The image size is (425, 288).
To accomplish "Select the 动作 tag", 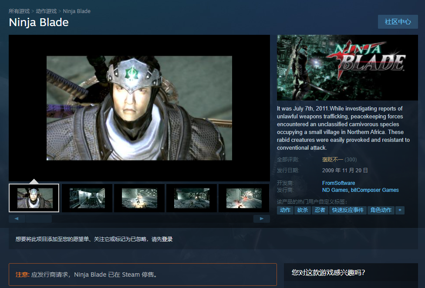I will pyautogui.click(x=285, y=210).
